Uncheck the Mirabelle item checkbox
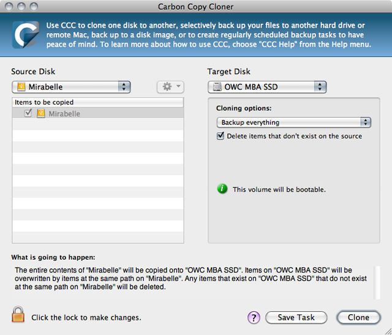The width and height of the screenshot is (392, 335). [x=28, y=113]
